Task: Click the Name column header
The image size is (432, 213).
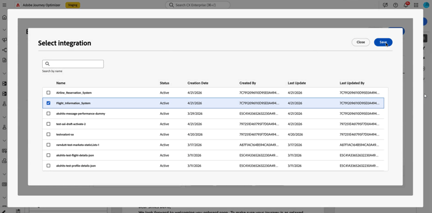Action: (x=61, y=83)
